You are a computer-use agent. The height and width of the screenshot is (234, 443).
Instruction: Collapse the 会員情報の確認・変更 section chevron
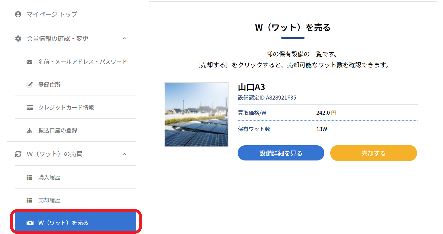[x=124, y=39]
